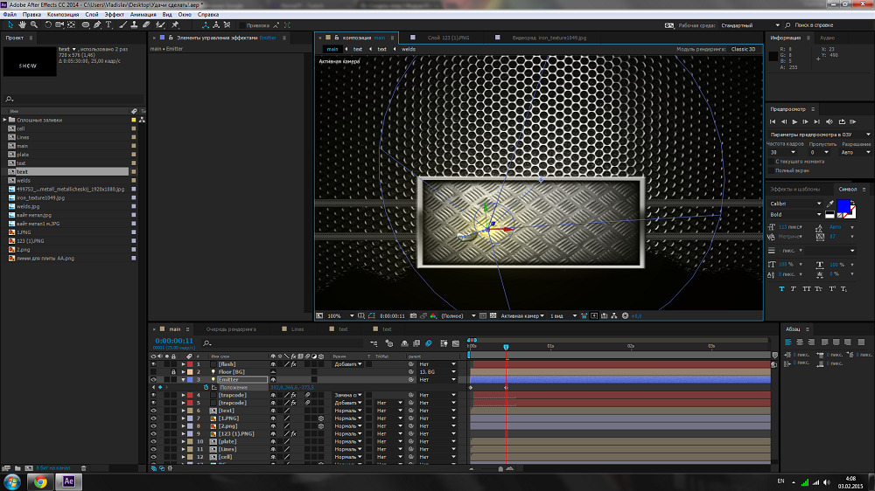The image size is (875, 491).
Task: Click the timeline current-time indicator
Action: (x=506, y=347)
